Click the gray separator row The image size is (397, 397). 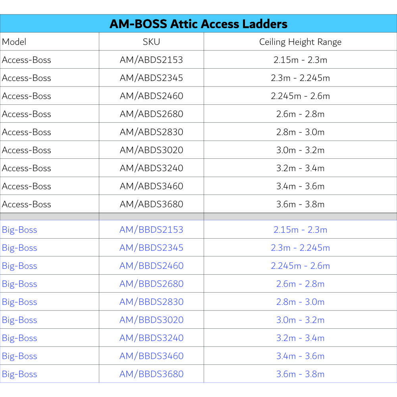pos(198,216)
